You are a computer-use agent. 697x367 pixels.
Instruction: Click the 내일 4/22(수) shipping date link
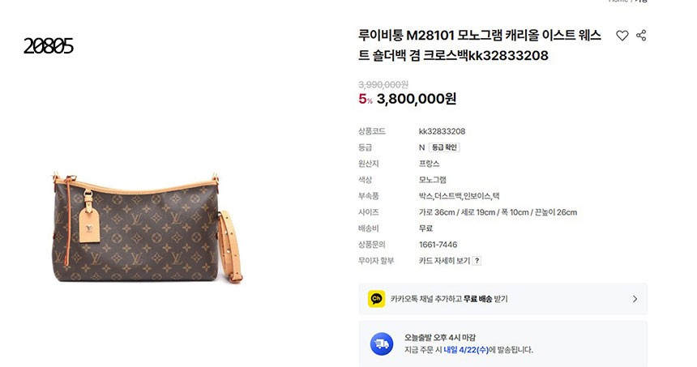(x=466, y=350)
